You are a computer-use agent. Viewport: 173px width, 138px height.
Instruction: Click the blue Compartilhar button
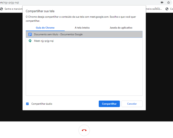tap(109, 104)
